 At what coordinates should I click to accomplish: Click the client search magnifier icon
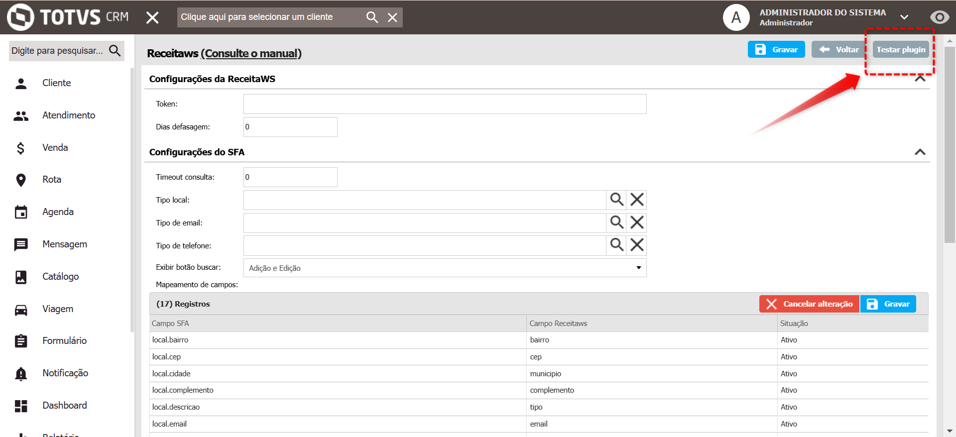[372, 17]
